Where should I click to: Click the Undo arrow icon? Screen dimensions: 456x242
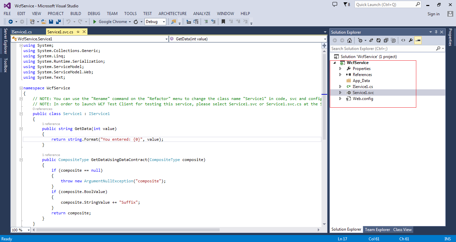pos(68,22)
